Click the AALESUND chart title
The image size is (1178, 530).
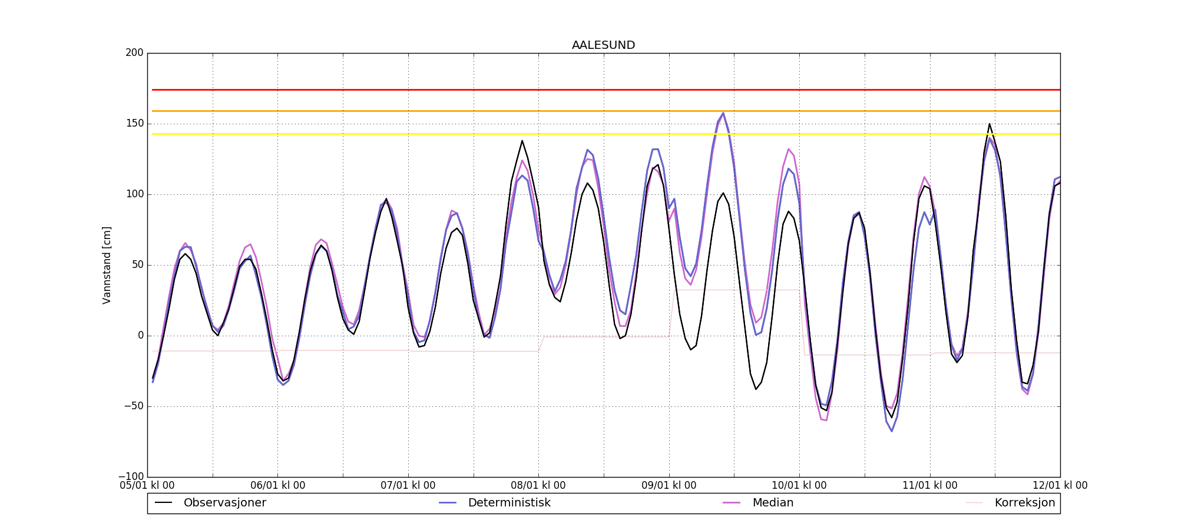[603, 45]
